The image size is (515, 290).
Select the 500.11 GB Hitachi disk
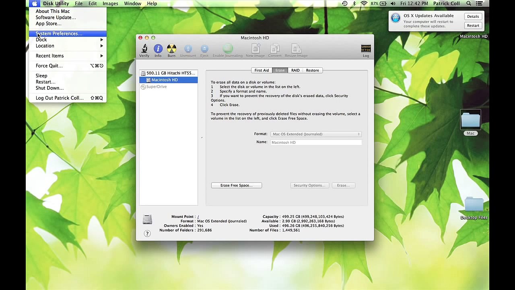pos(168,73)
